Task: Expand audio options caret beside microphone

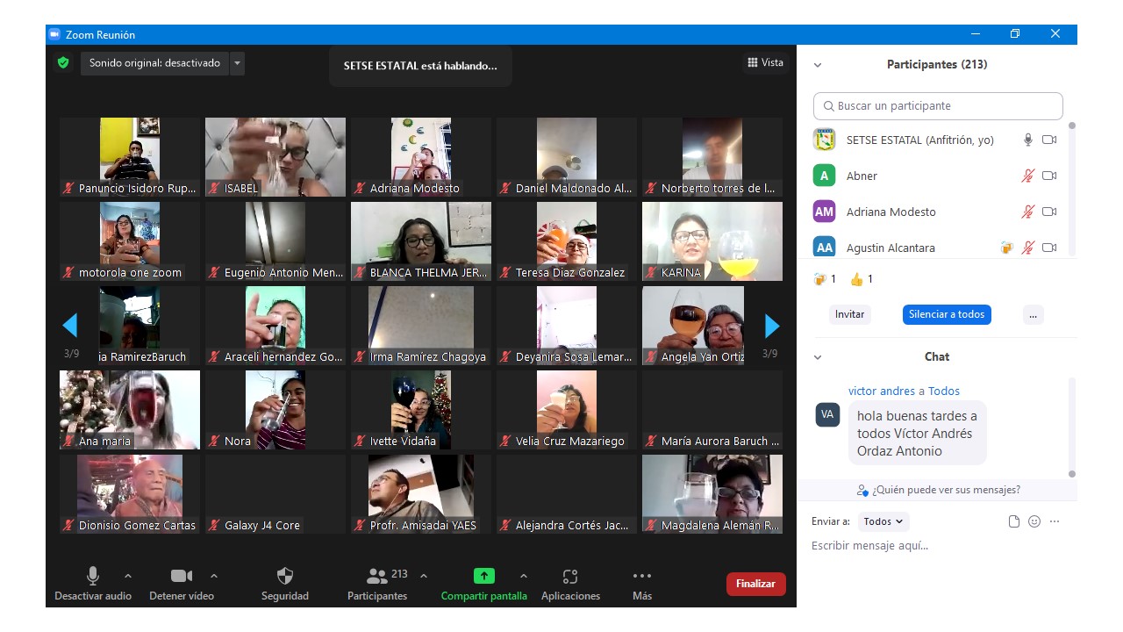Action: pos(128,576)
